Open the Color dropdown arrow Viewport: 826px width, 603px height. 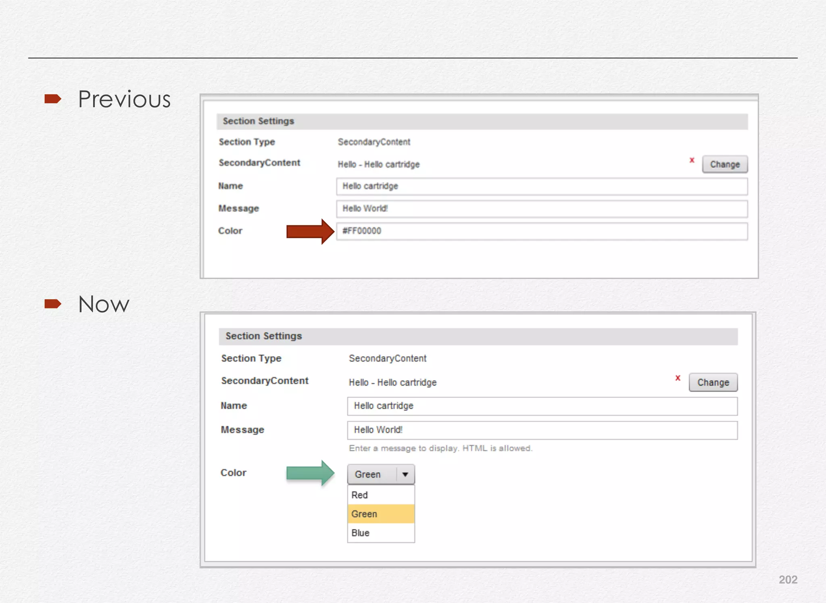(405, 474)
